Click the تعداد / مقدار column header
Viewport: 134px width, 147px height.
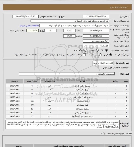32,81
